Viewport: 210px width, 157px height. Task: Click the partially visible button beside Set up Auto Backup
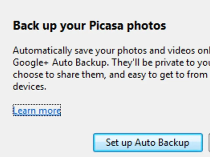coord(209,143)
